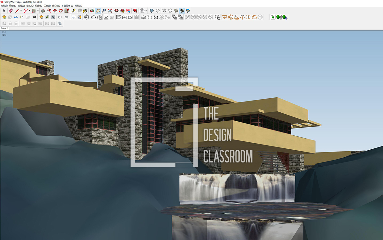Open the 3D Warehouse
This screenshot has height=240, width=383.
[116, 11]
